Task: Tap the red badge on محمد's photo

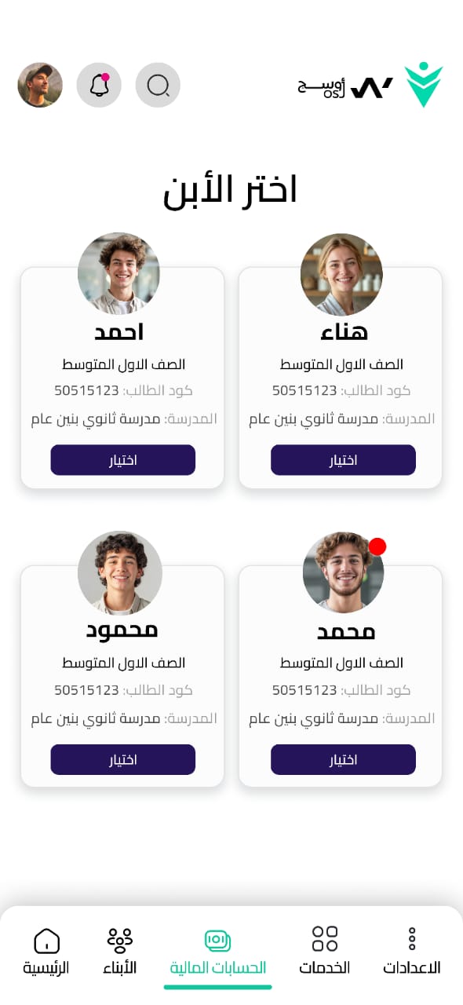Action: 377,546
